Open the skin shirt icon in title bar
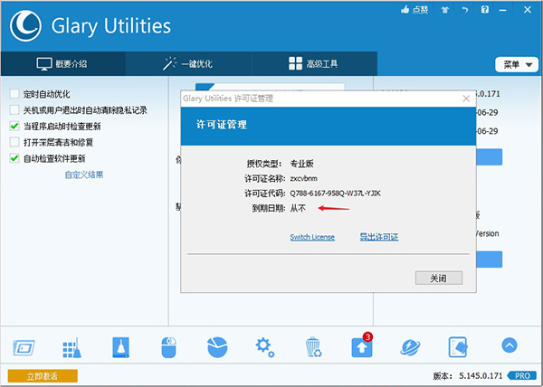Screen dimensions: 543x387 [445, 10]
